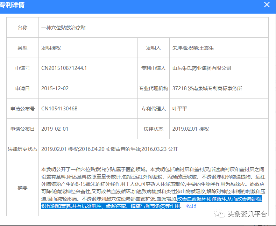
Task: Click the patent type 发明授权
Action: pyautogui.click(x=51, y=48)
